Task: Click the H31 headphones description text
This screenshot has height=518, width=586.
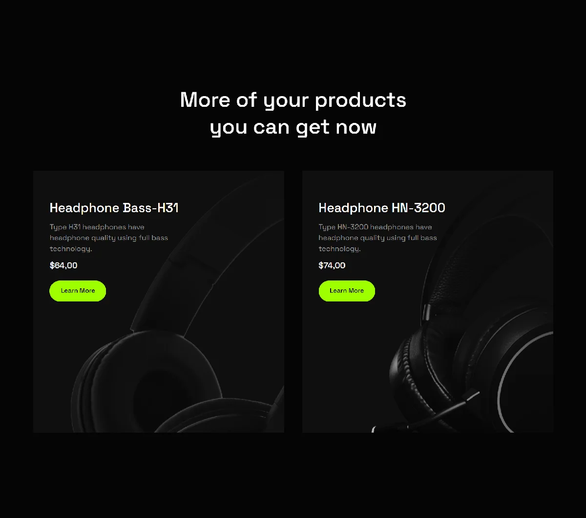Action: point(109,238)
